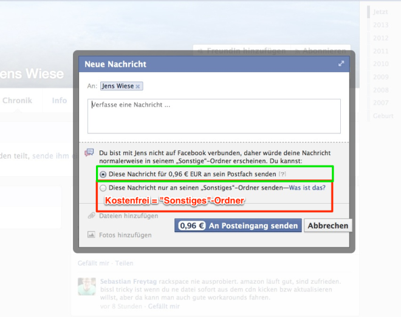Click the Jens Wiese recipient token

(122, 86)
